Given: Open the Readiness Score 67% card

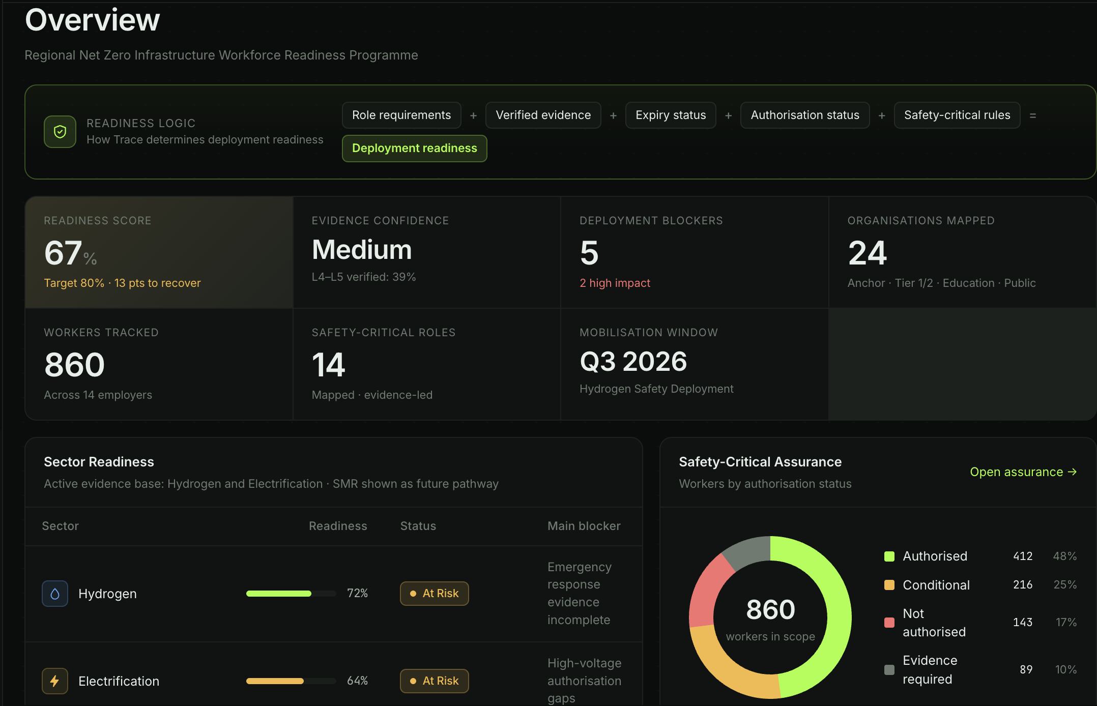Looking at the screenshot, I should click(159, 252).
